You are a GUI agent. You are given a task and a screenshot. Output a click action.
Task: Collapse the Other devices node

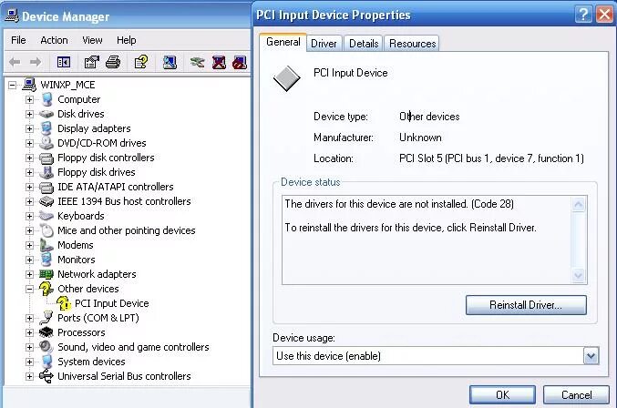pos(29,289)
